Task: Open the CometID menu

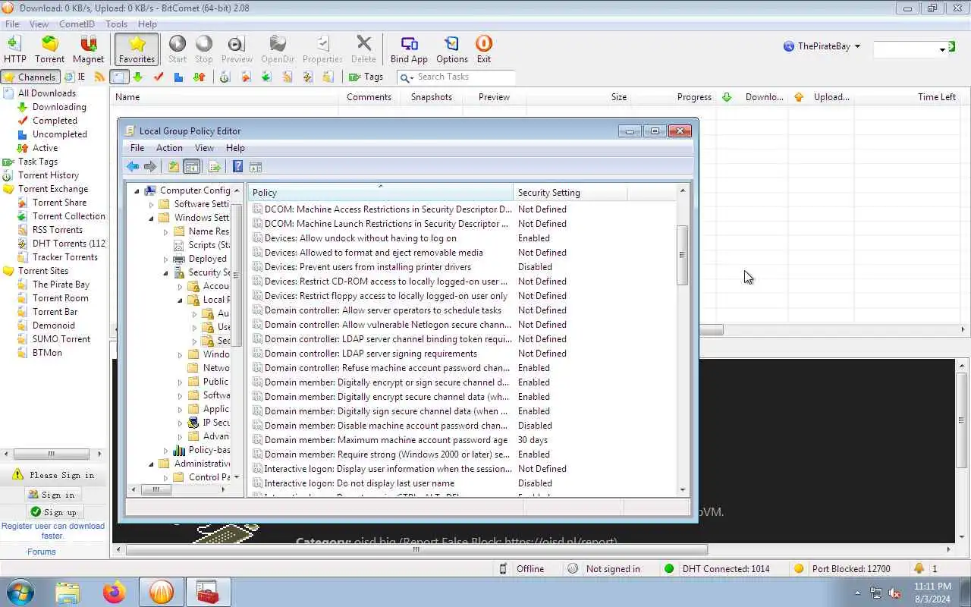Action: pyautogui.click(x=77, y=24)
